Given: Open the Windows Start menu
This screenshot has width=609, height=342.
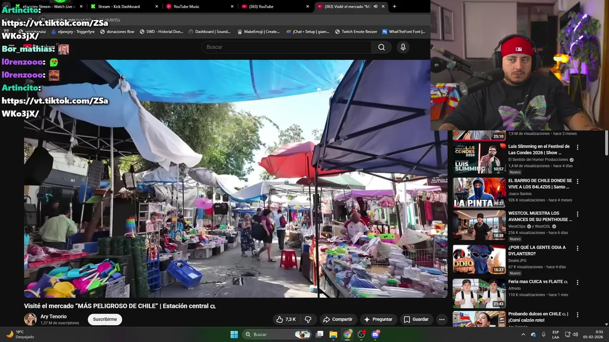Looking at the screenshot, I should click(x=234, y=334).
